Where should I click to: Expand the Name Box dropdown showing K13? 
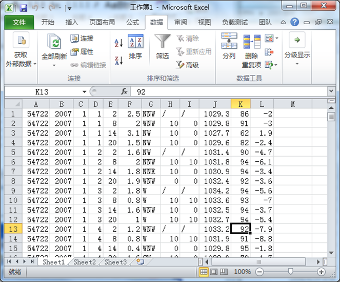click(x=84, y=91)
